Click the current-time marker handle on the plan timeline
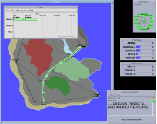This screenshot has width=157, height=124. point(37,13)
